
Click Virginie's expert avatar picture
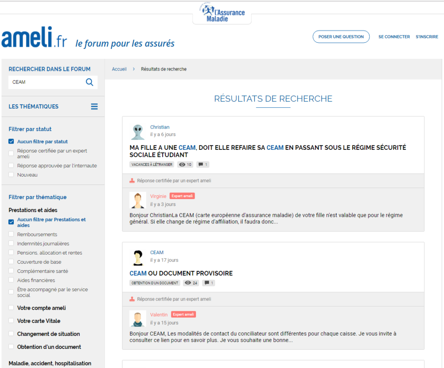click(138, 200)
